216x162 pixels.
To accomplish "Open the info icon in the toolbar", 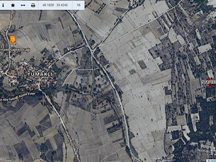I will coord(3,5).
